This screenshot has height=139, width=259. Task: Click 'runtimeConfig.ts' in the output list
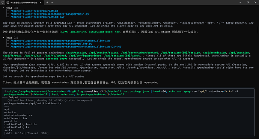coord(17,127)
